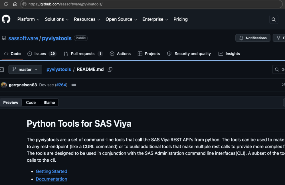Screen dimensions: 285x185
Task: Switch to Security and quality tab
Action: [x=189, y=54]
